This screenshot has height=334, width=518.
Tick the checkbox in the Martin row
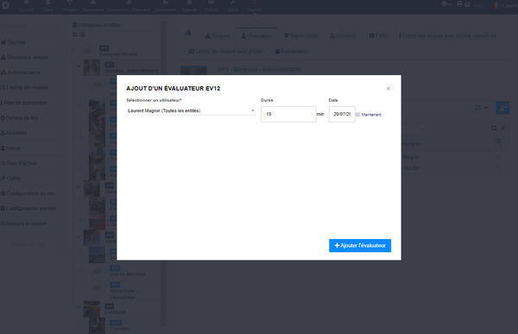click(498, 168)
